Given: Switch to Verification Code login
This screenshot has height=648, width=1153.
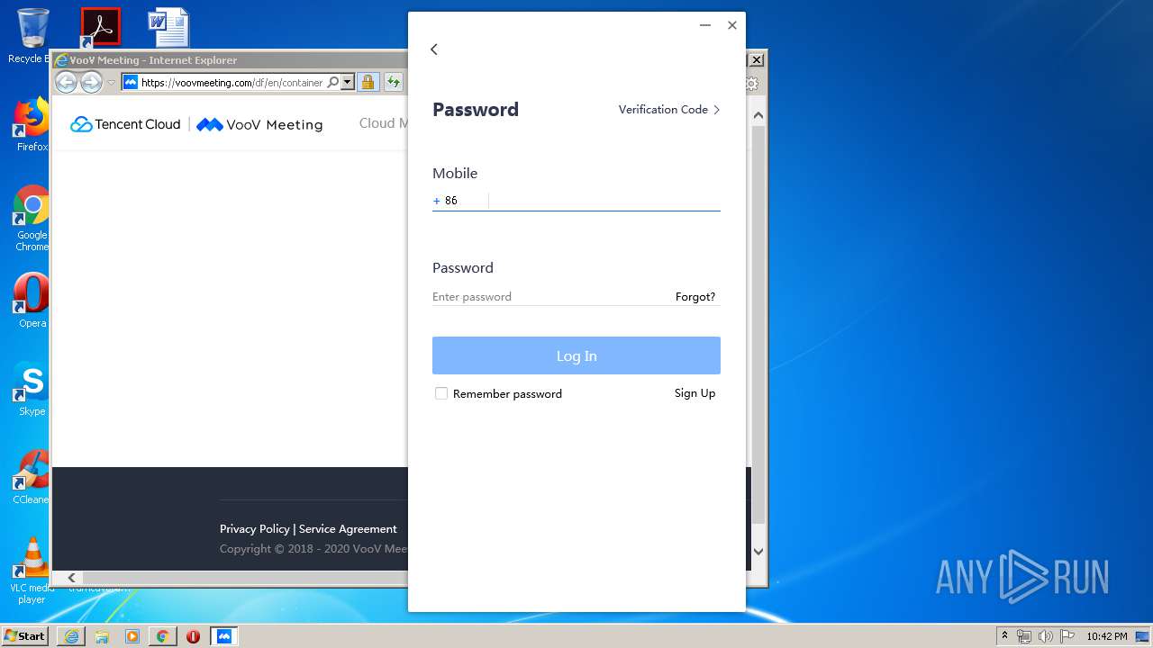Looking at the screenshot, I should (669, 110).
